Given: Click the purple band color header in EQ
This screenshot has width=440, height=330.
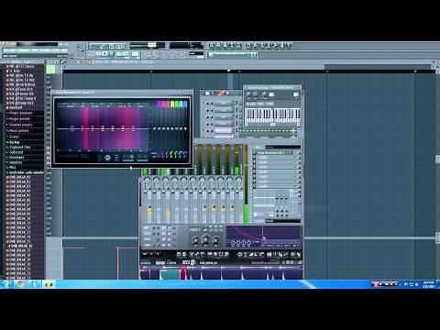Looking at the screenshot, I should [x=159, y=104].
